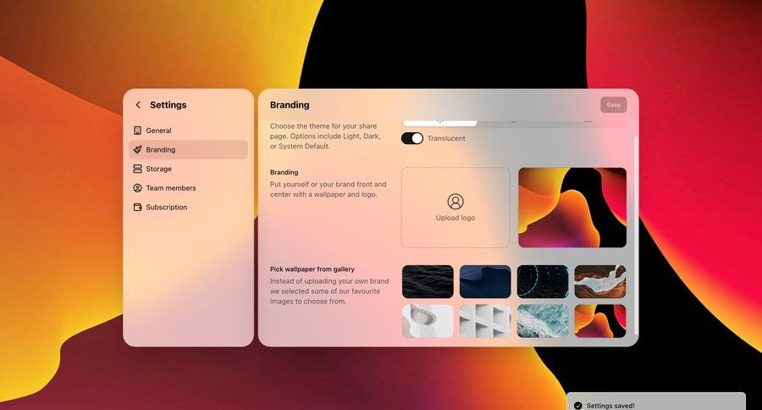Pick the dark black waves wallpaper

428,281
